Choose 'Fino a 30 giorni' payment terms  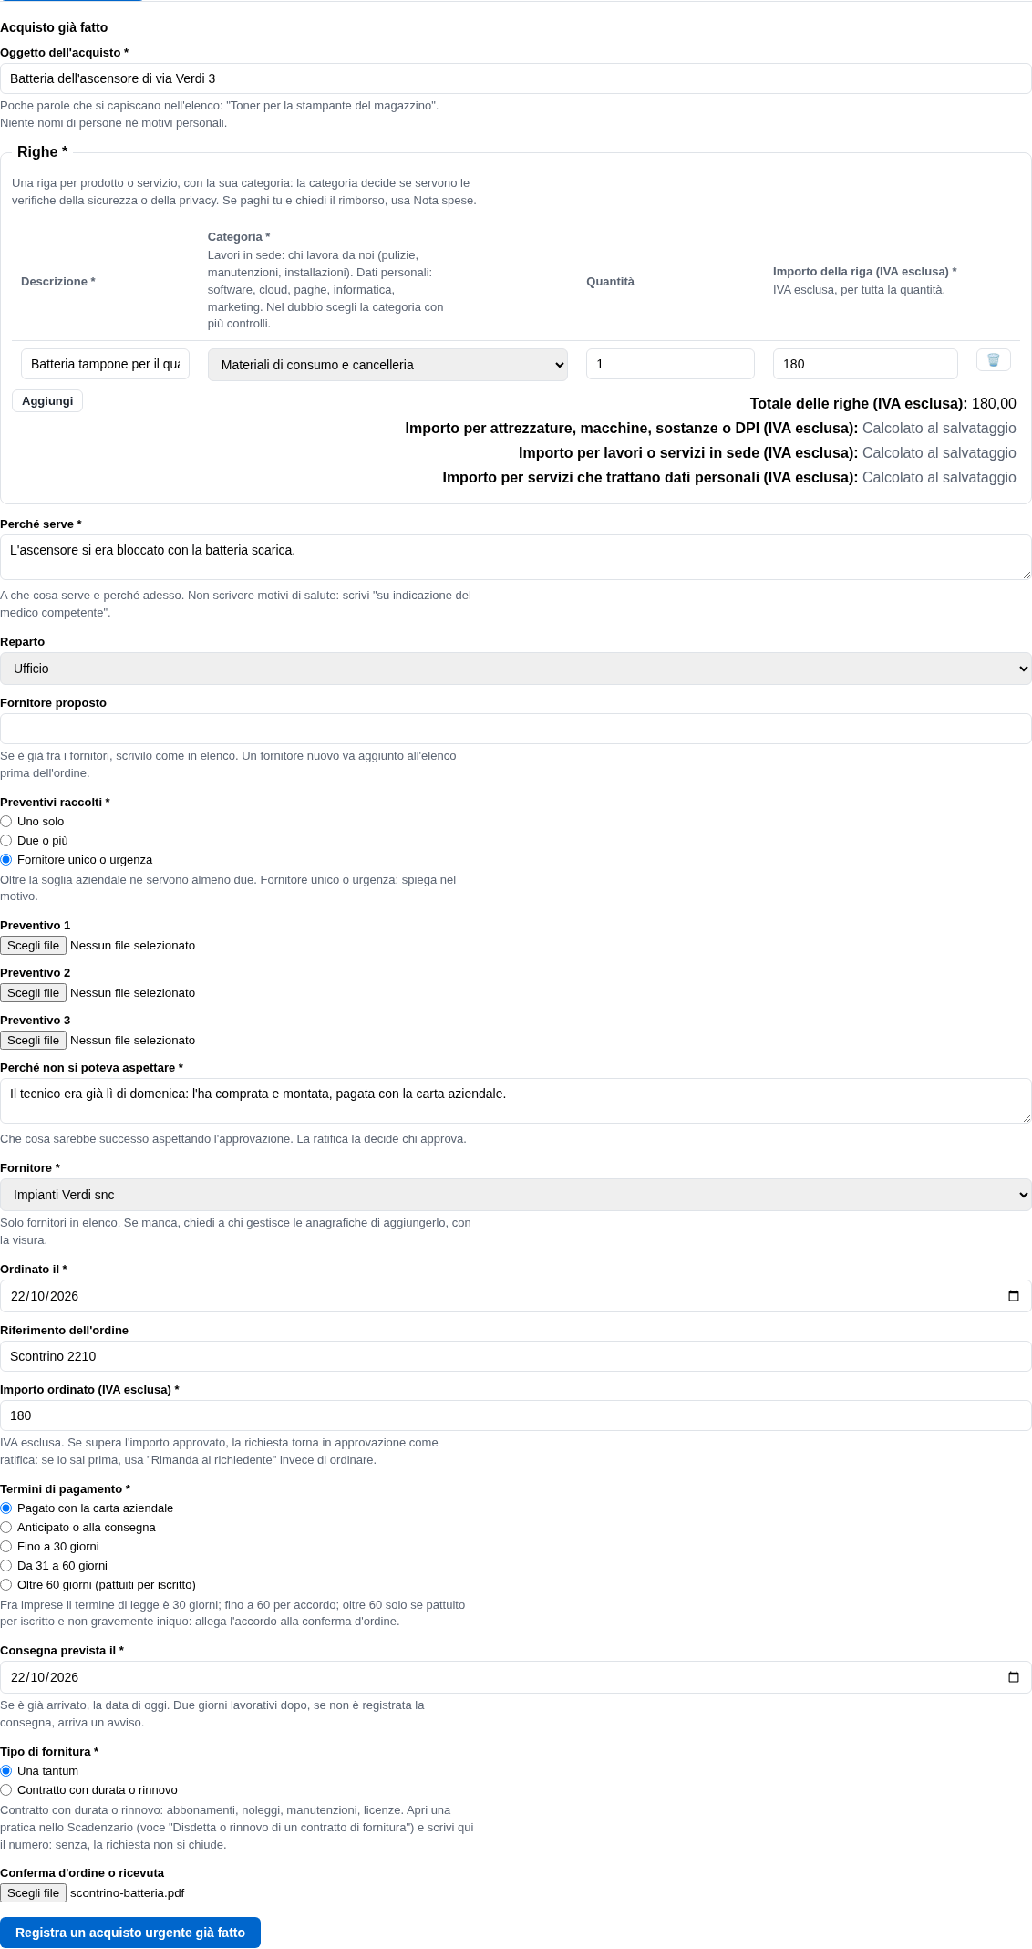pos(6,1547)
